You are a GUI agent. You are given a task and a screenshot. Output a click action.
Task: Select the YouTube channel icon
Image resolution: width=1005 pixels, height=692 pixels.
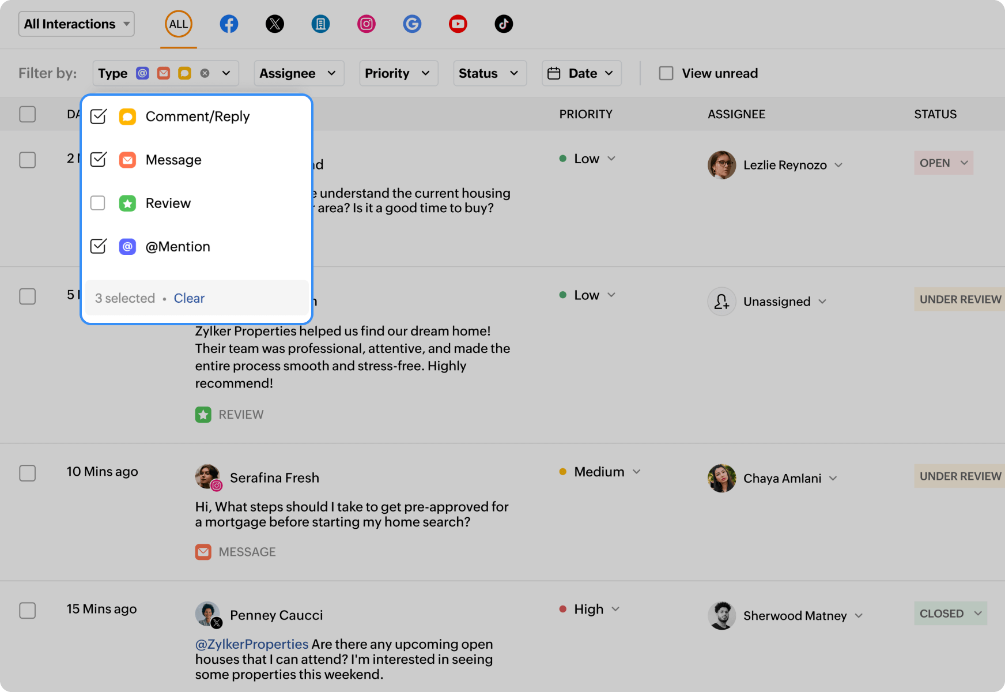tap(458, 24)
